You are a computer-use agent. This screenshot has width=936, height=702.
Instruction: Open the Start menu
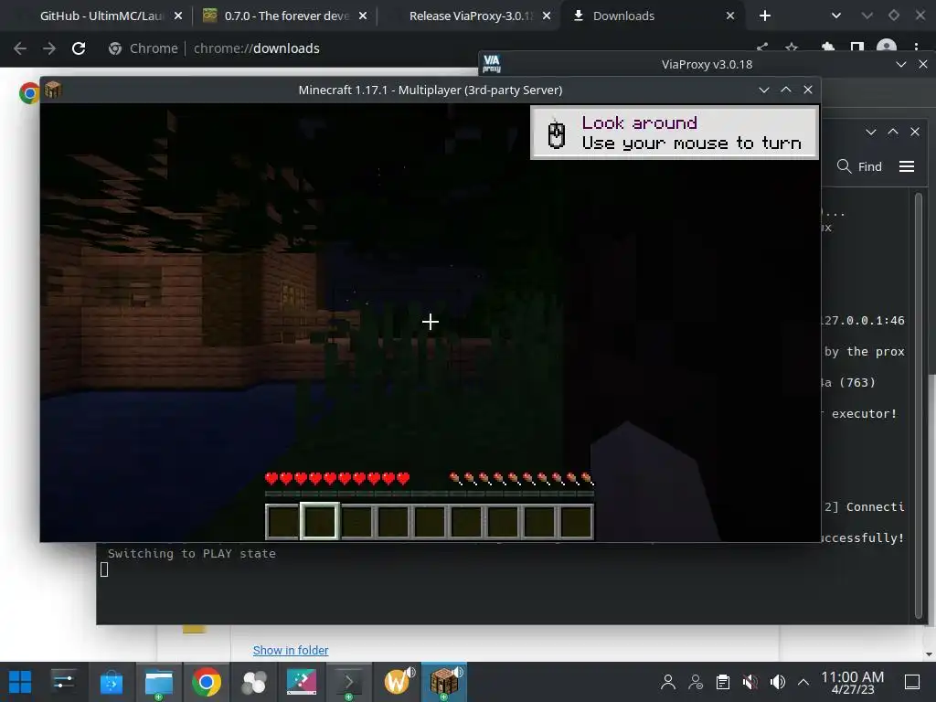(x=20, y=682)
